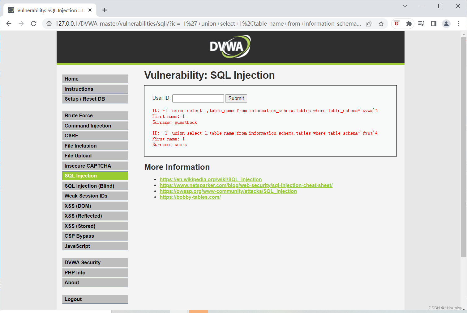Click the 'Surname: users' result text
The height and width of the screenshot is (313, 467).
169,144
